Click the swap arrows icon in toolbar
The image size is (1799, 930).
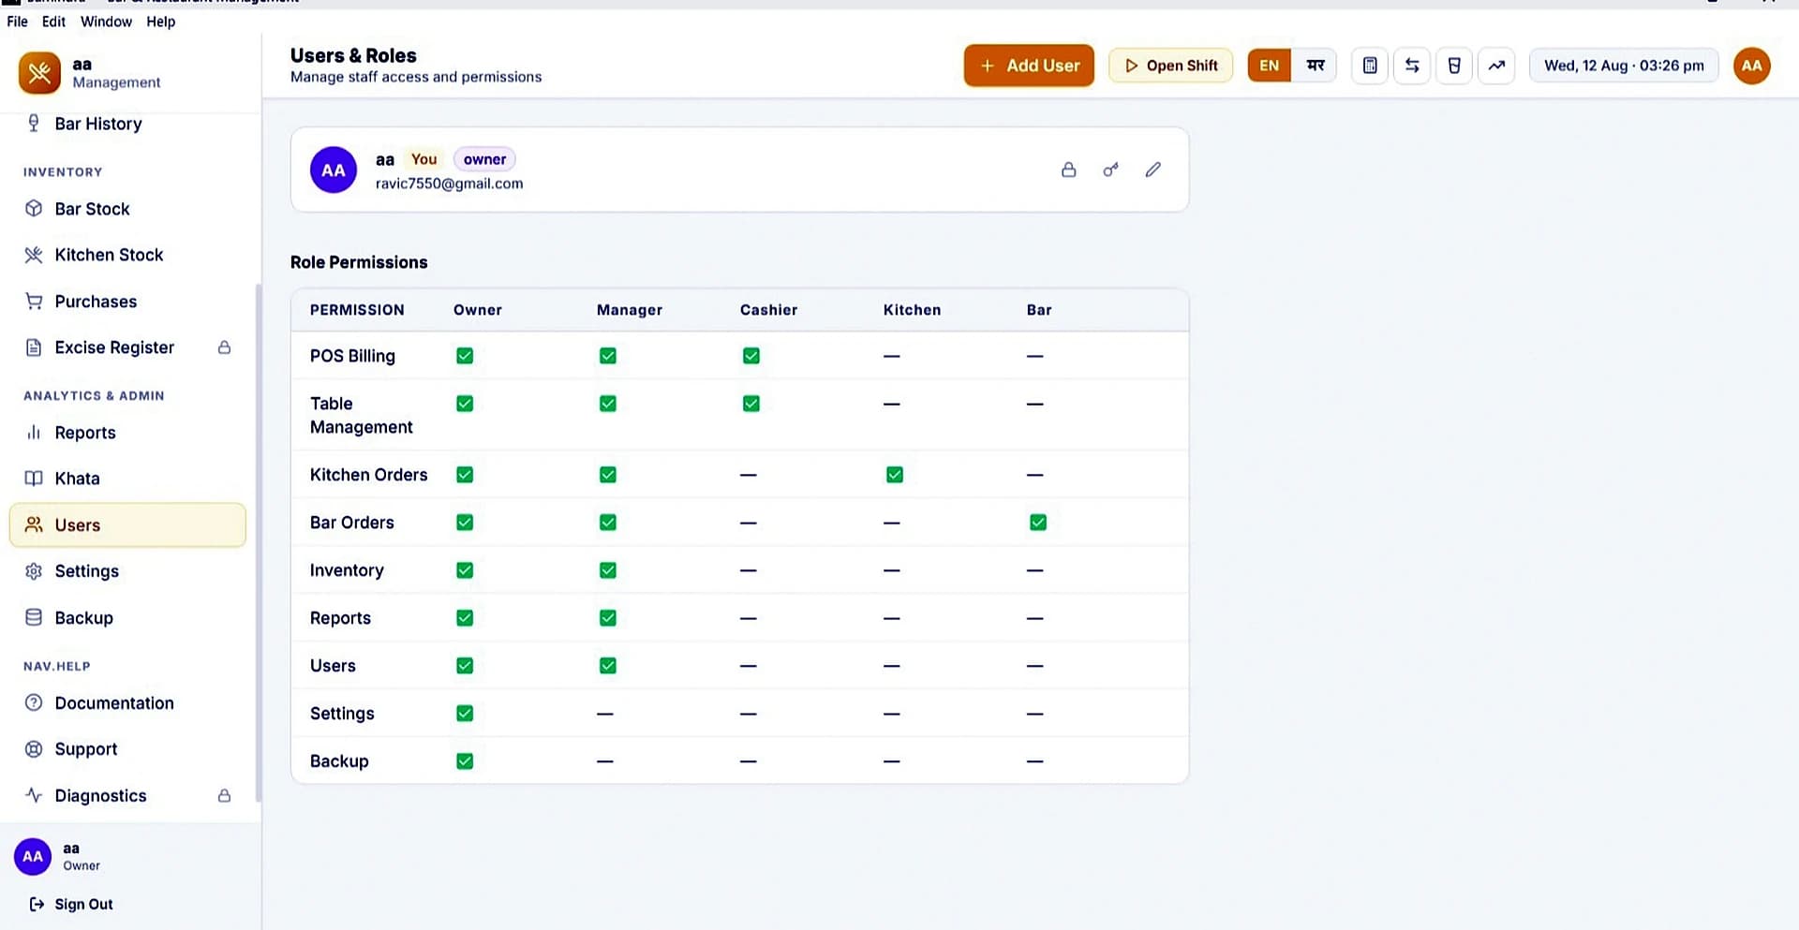tap(1412, 66)
